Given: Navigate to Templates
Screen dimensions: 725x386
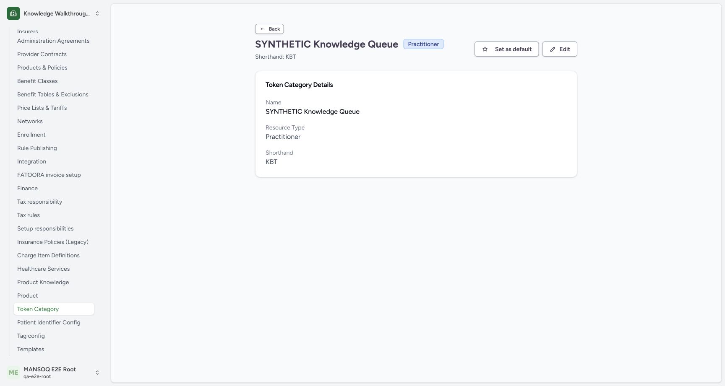Looking at the screenshot, I should [31, 349].
